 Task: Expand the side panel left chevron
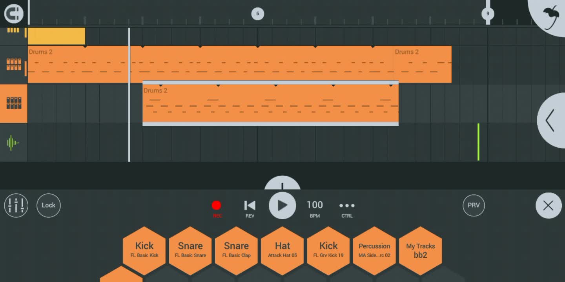551,120
